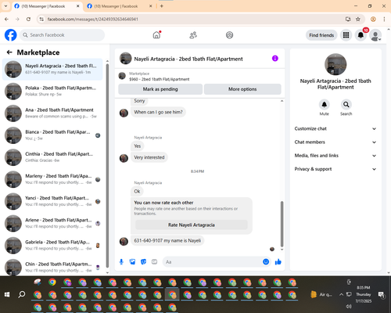391x313 pixels.
Task: Open the Gabriela conversation
Action: [52, 246]
